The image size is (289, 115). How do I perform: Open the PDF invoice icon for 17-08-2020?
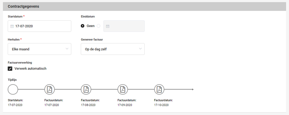tap(86, 89)
